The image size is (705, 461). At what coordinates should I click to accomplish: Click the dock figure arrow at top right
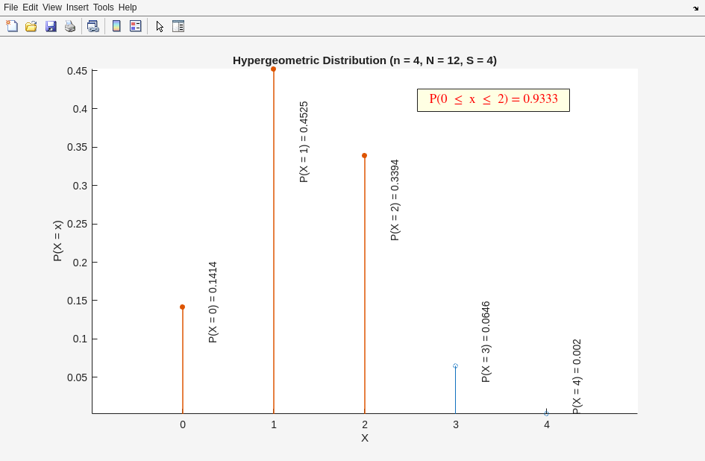[x=695, y=7]
